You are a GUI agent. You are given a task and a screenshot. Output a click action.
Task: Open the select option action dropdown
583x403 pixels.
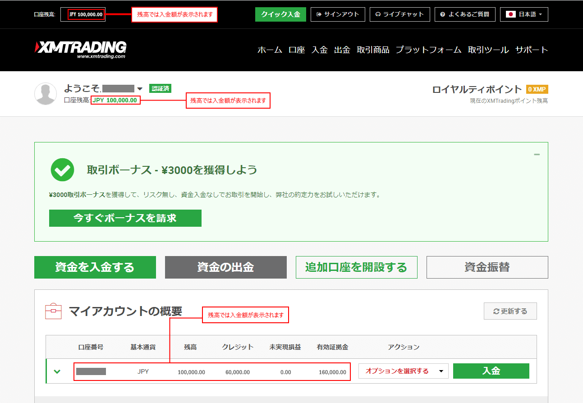(x=403, y=371)
